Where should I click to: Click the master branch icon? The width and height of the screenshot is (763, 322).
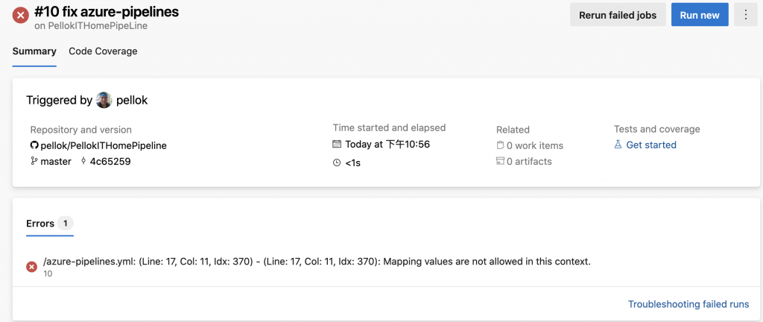[34, 161]
